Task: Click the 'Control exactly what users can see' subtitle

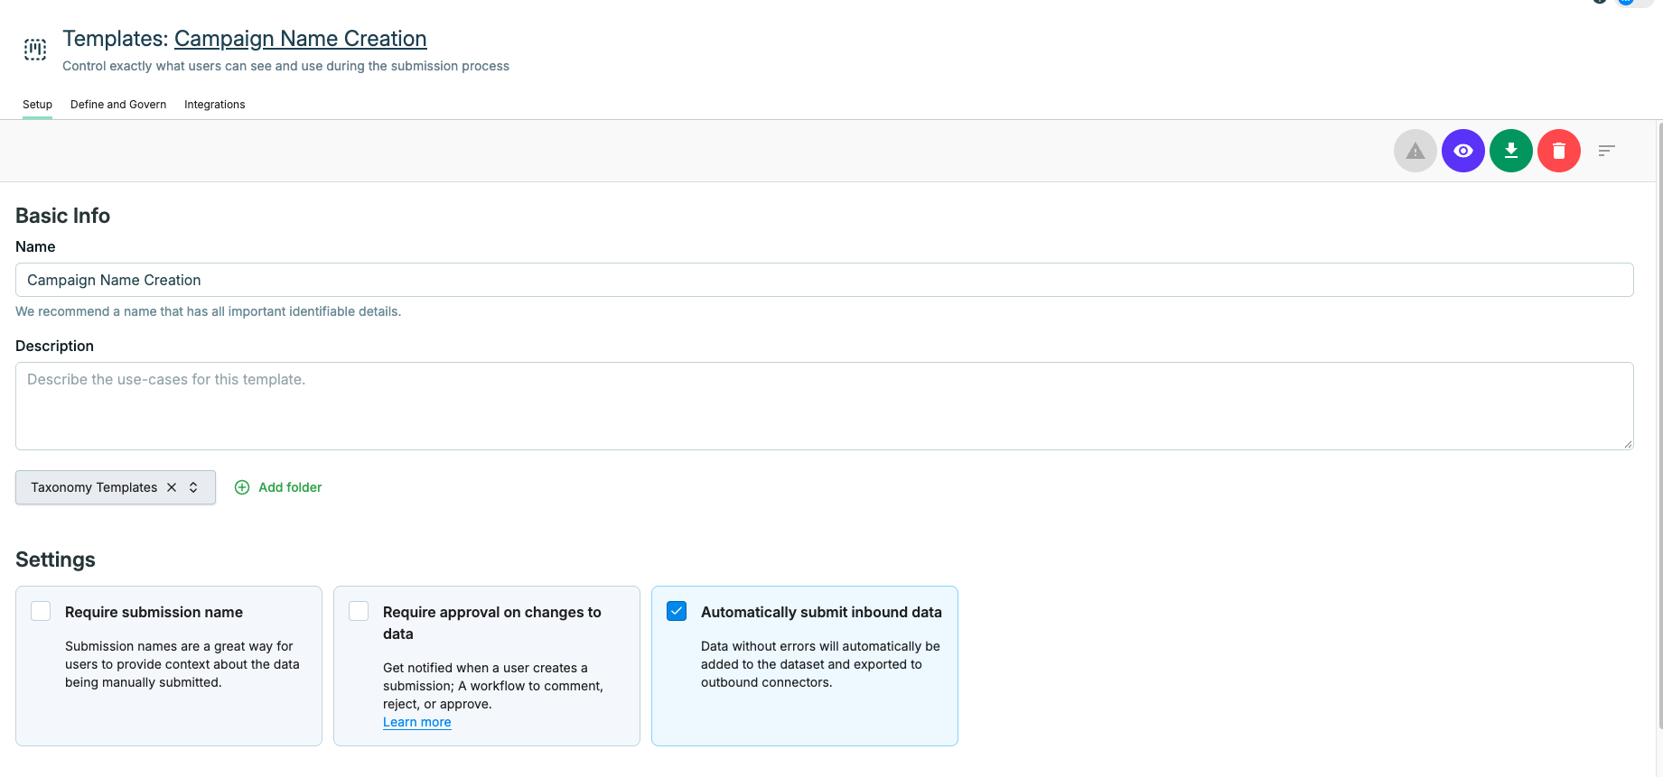Action: coord(285,66)
